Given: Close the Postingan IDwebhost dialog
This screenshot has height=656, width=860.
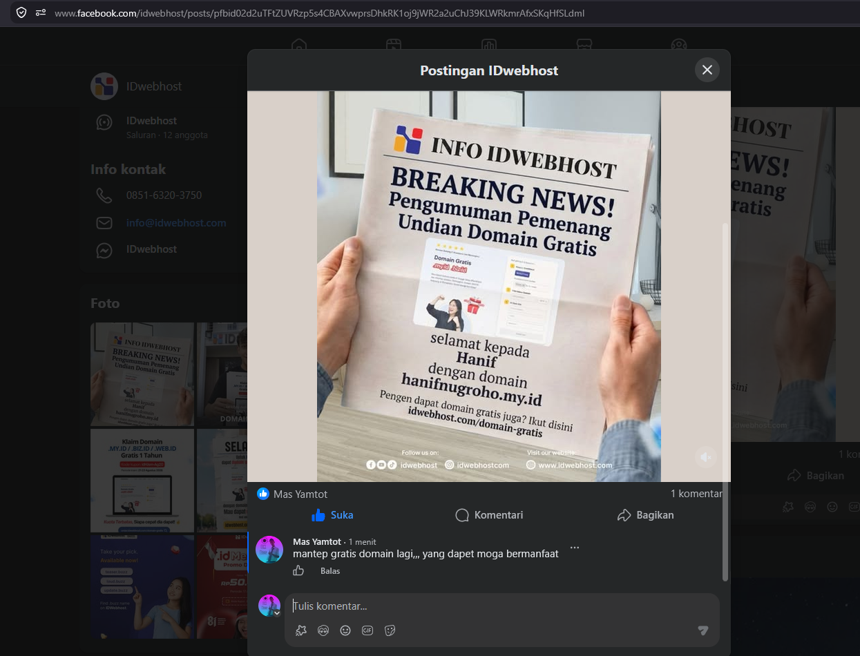Looking at the screenshot, I should (707, 70).
